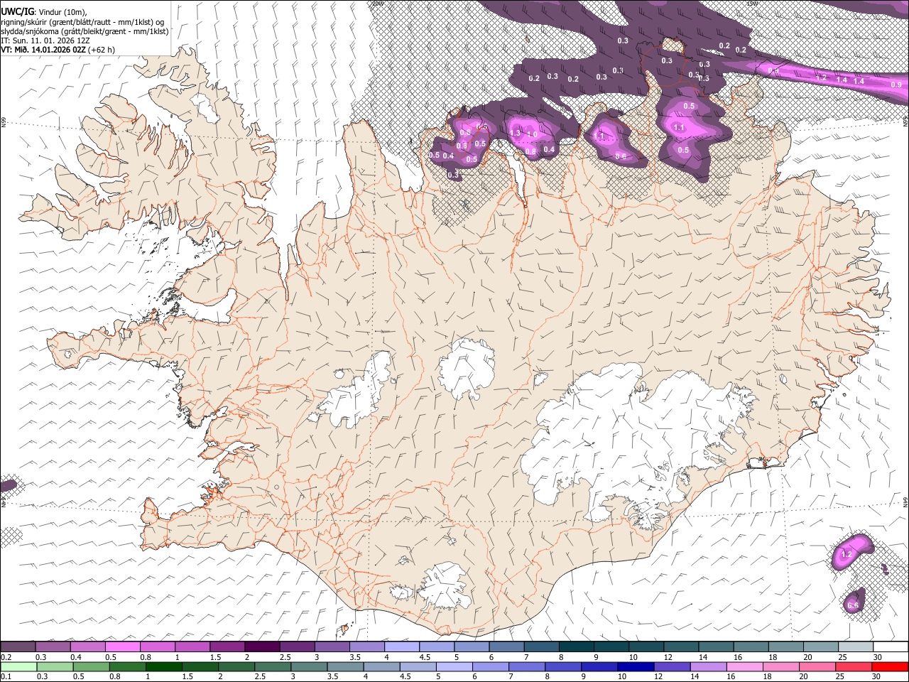Click the bright pink 0.5 swatch on upper scale
The width and height of the screenshot is (909, 682).
click(122, 647)
